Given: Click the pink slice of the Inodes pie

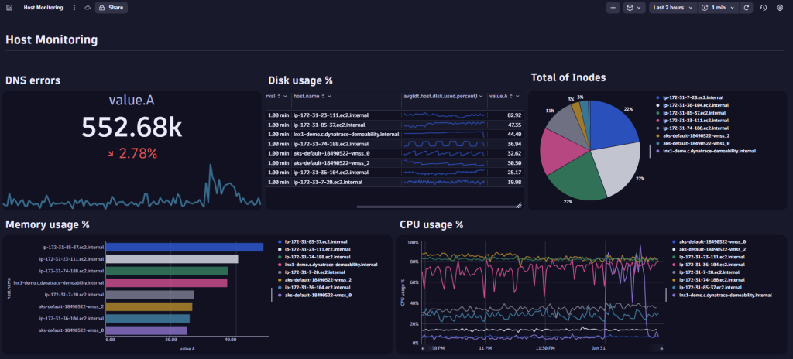Looking at the screenshot, I should pos(561,151).
